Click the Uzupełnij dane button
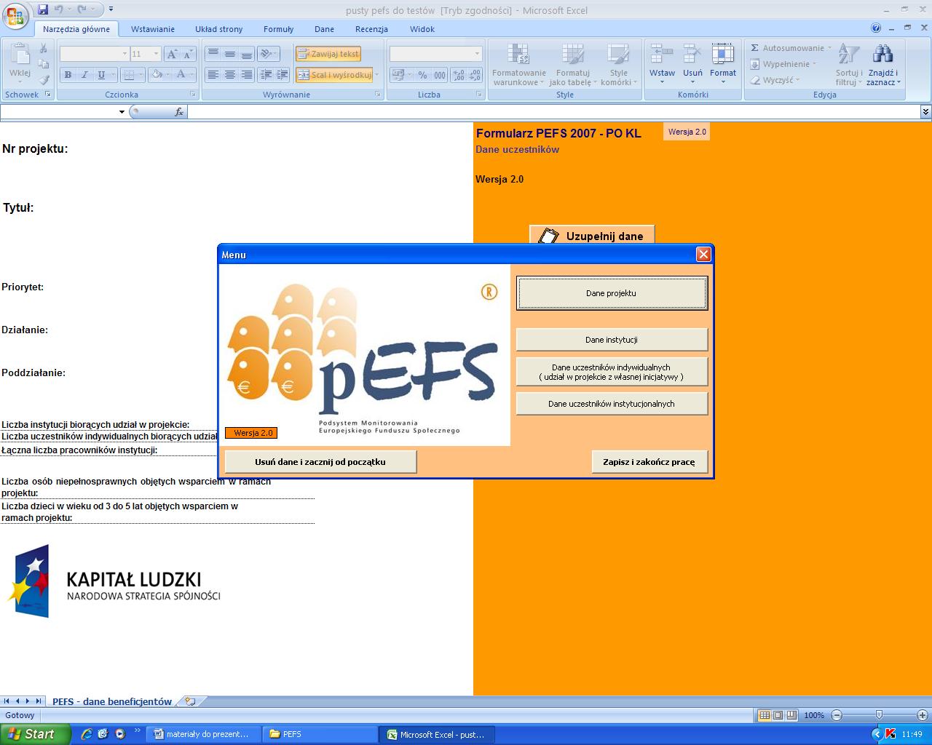This screenshot has height=745, width=932. click(x=592, y=235)
